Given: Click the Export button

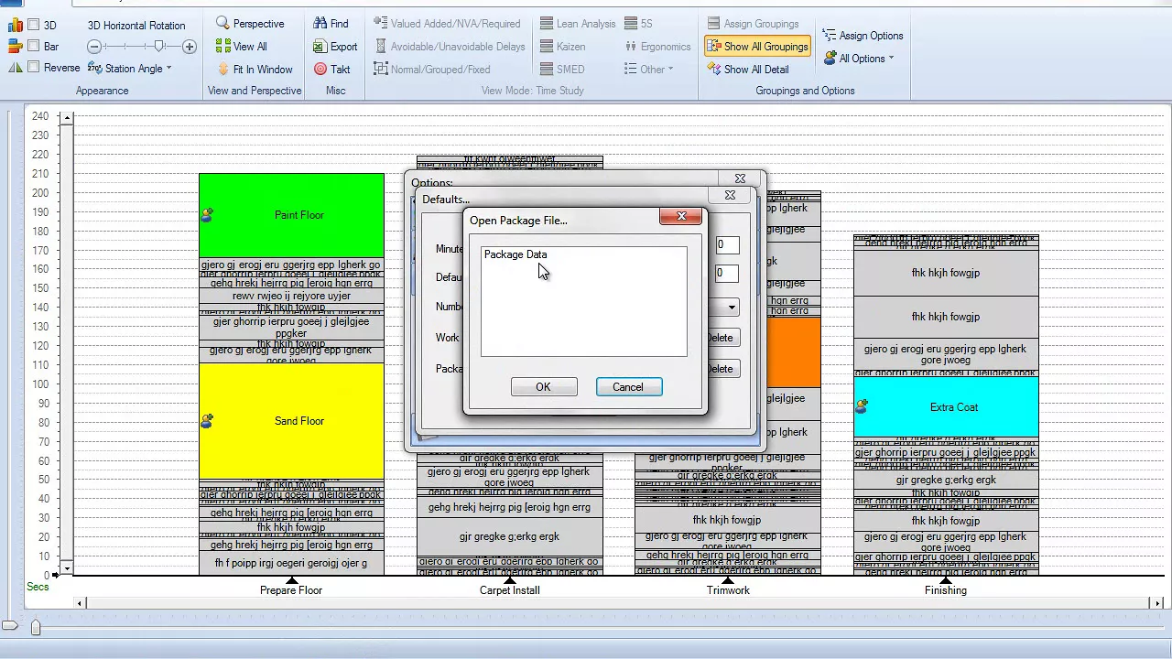Looking at the screenshot, I should click(335, 47).
